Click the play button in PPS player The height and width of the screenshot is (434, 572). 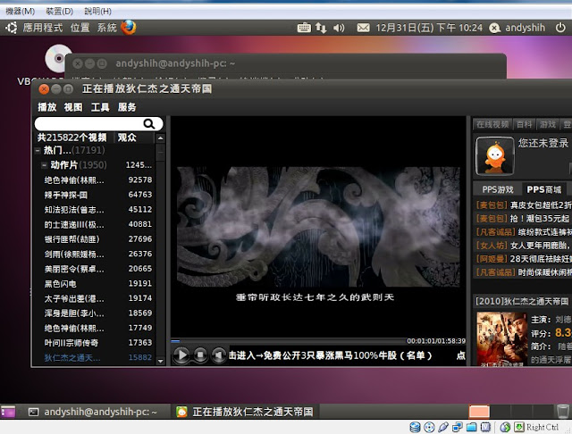pyautogui.click(x=181, y=355)
